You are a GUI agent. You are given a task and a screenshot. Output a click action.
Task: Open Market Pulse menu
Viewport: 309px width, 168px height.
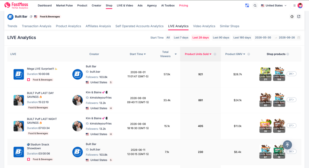(65, 5)
